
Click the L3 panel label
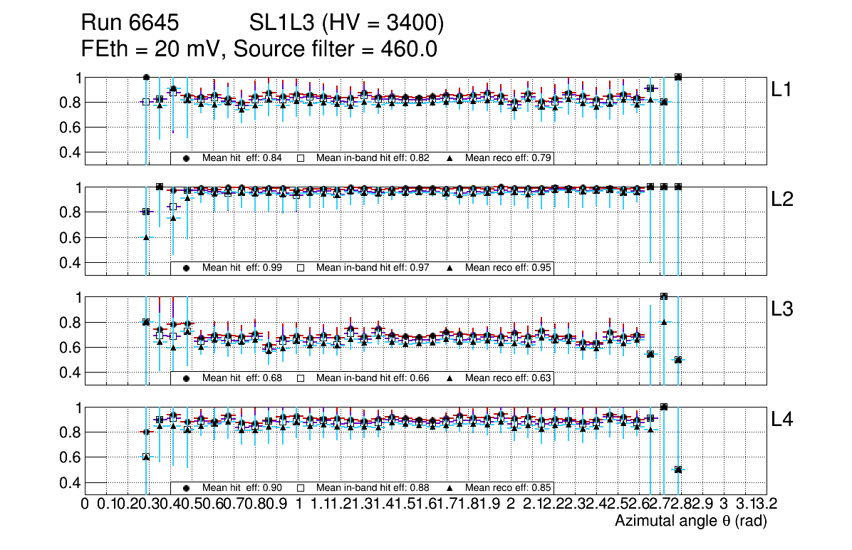click(784, 309)
